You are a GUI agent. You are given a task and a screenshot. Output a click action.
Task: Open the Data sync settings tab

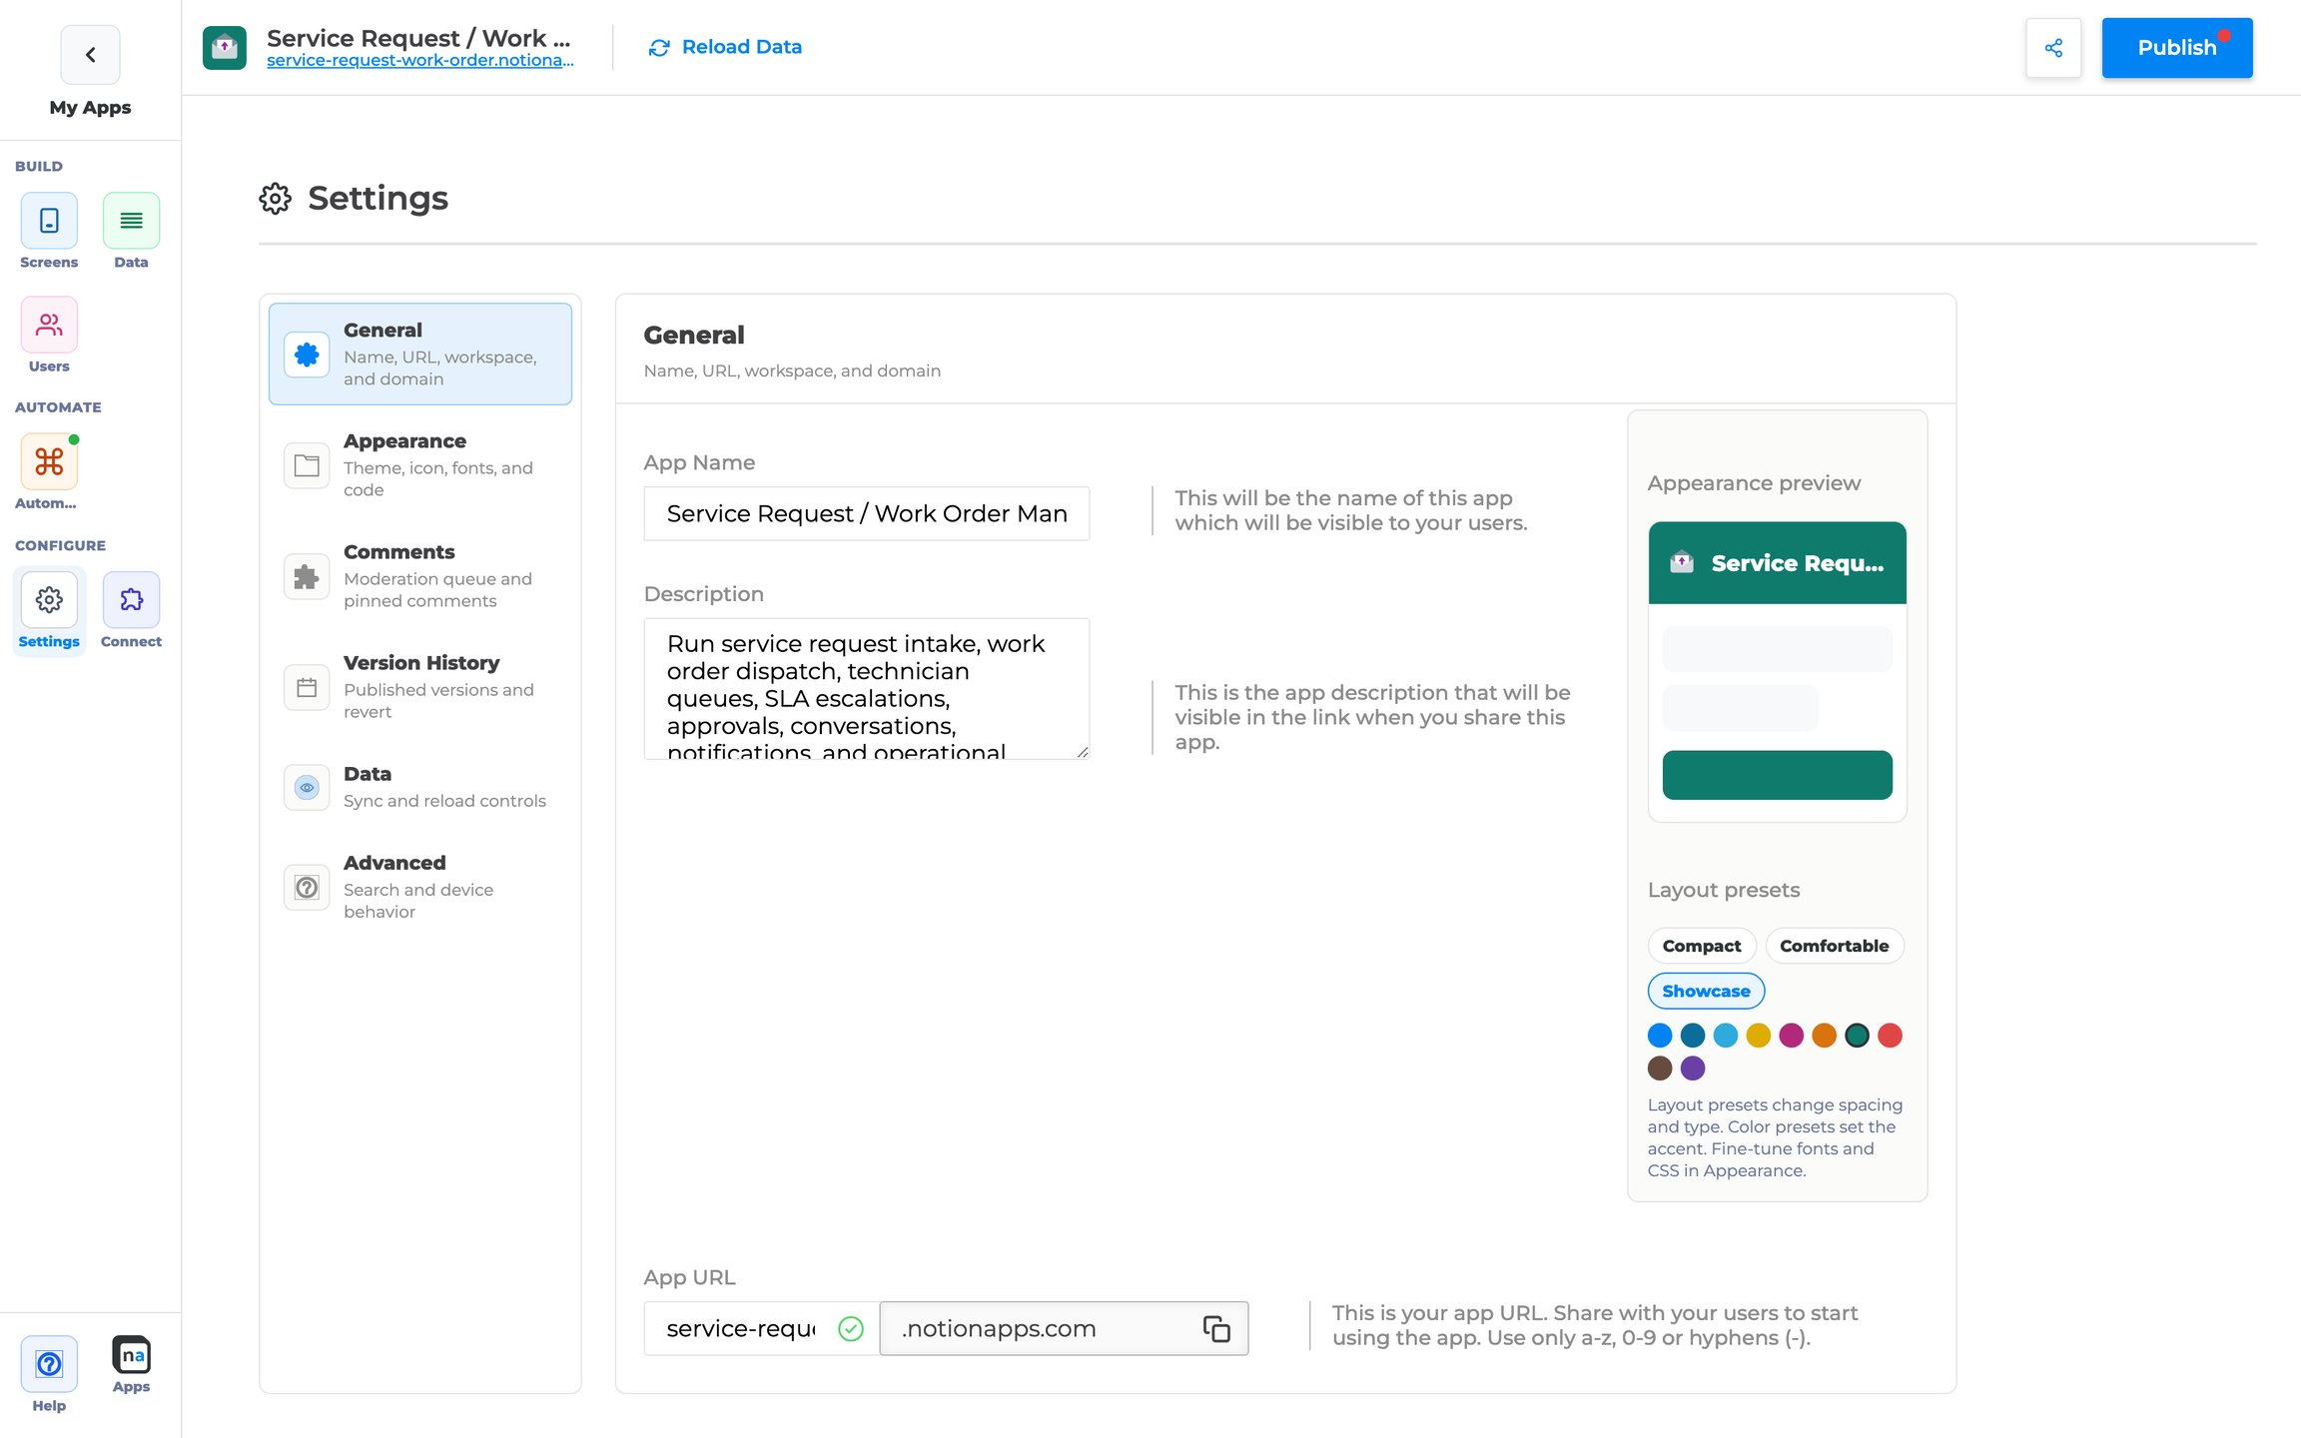pos(420,787)
